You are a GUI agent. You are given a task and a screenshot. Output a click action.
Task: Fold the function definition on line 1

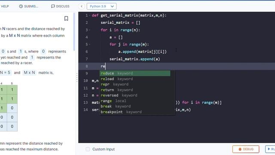[90, 15]
